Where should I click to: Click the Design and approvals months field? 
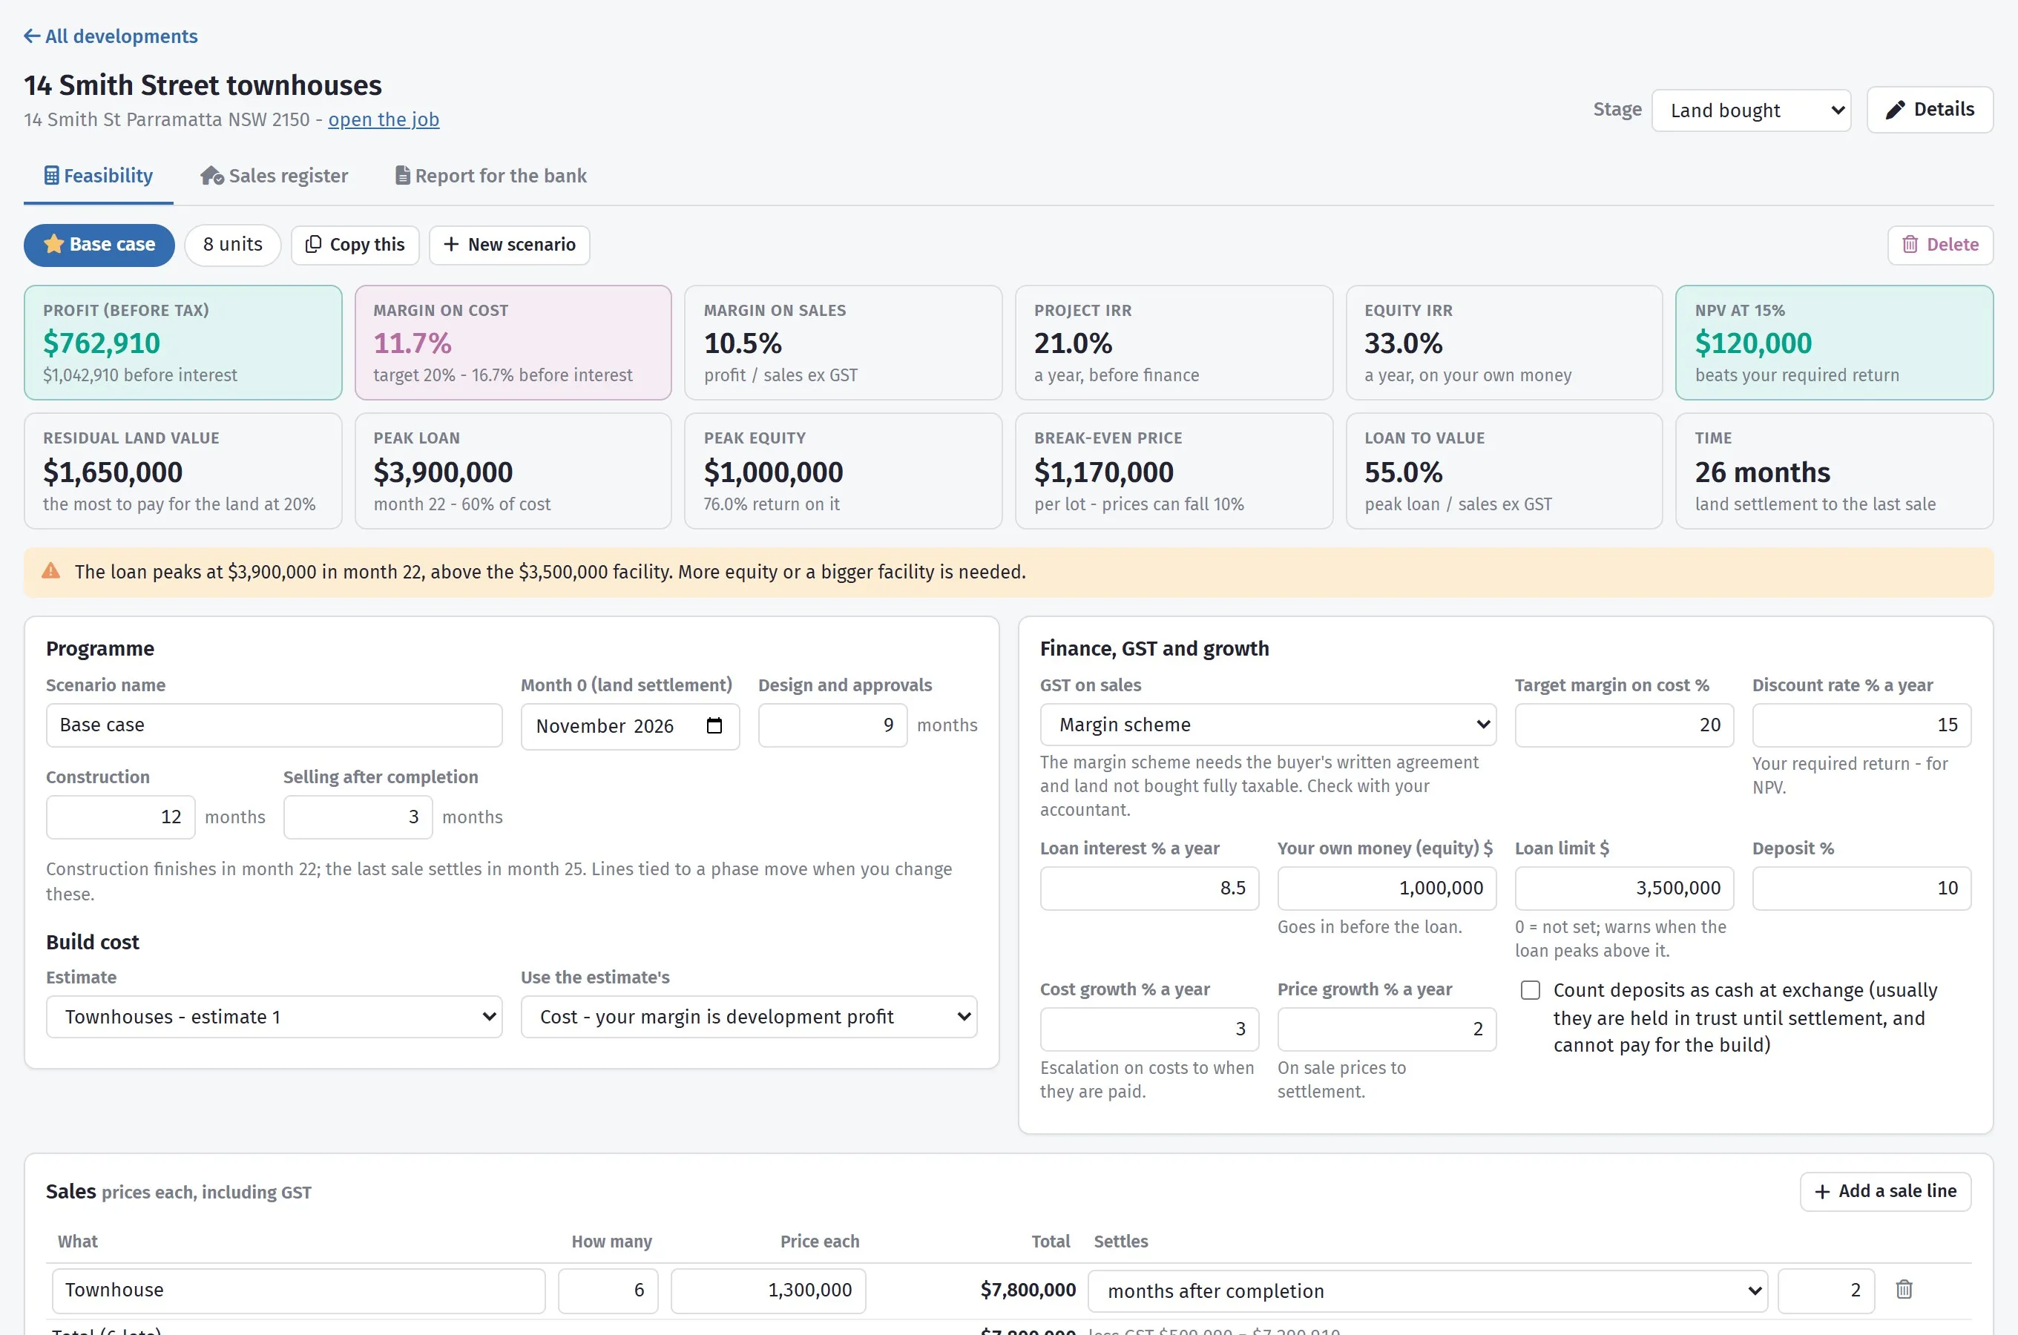click(832, 725)
